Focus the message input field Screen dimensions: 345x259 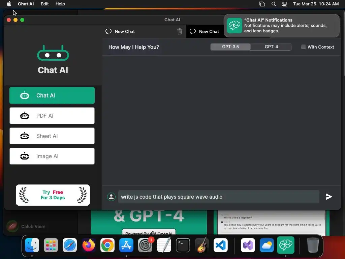219,197
